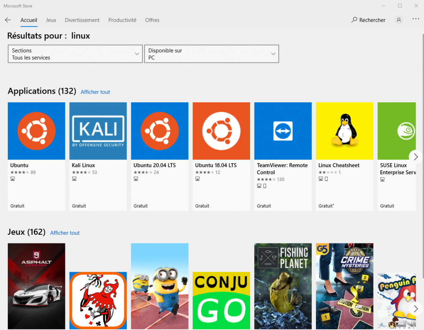Open SUSE Linux Enterprise Server icon
This screenshot has height=330, width=424.
(397, 131)
